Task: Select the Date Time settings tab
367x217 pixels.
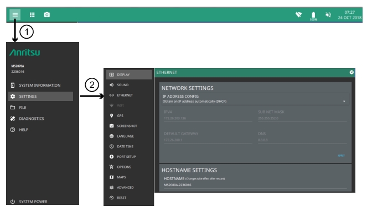Action: click(129, 146)
